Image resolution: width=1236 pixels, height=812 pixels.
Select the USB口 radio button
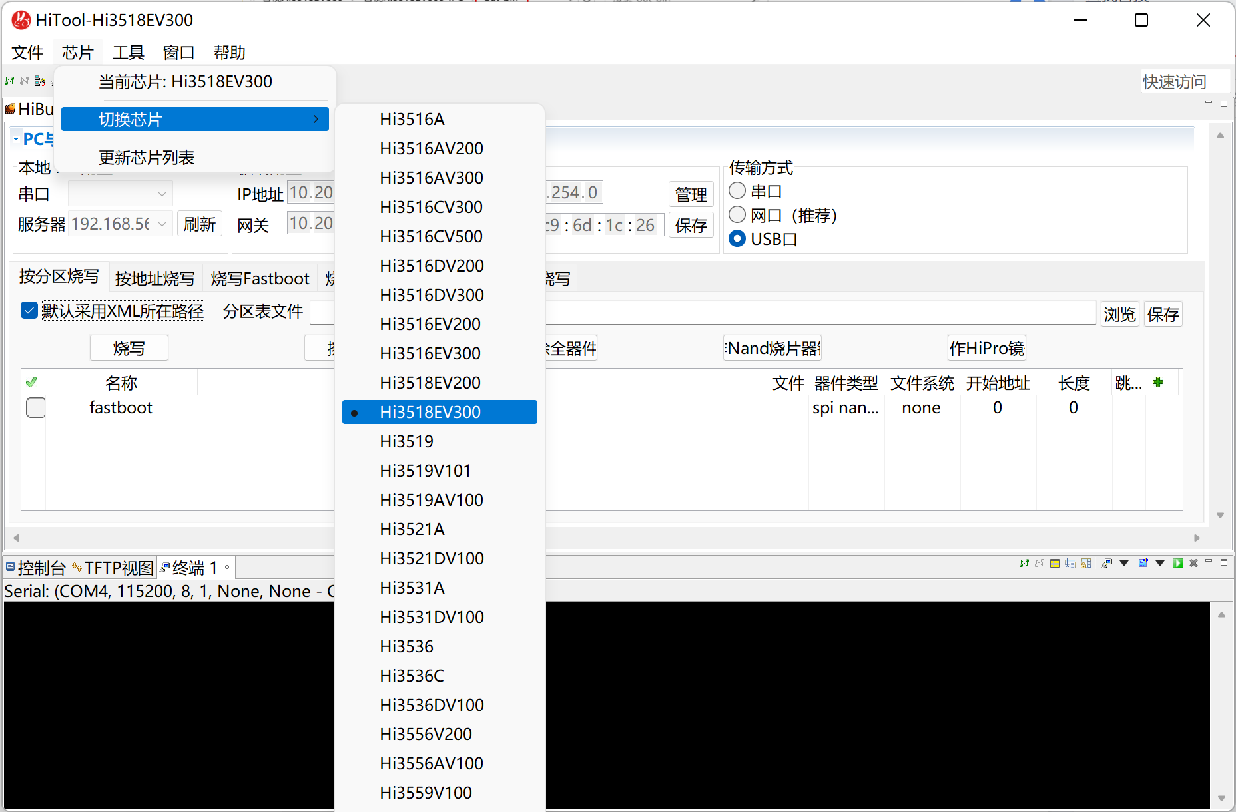737,238
